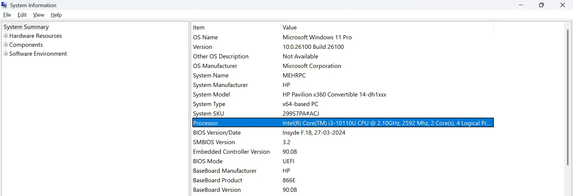This screenshot has width=573, height=196.
Task: Select the OS Name row
Action: coord(206,37)
